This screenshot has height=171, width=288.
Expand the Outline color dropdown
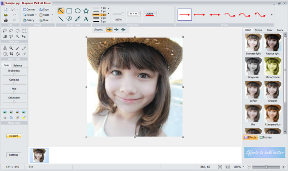(156, 14)
